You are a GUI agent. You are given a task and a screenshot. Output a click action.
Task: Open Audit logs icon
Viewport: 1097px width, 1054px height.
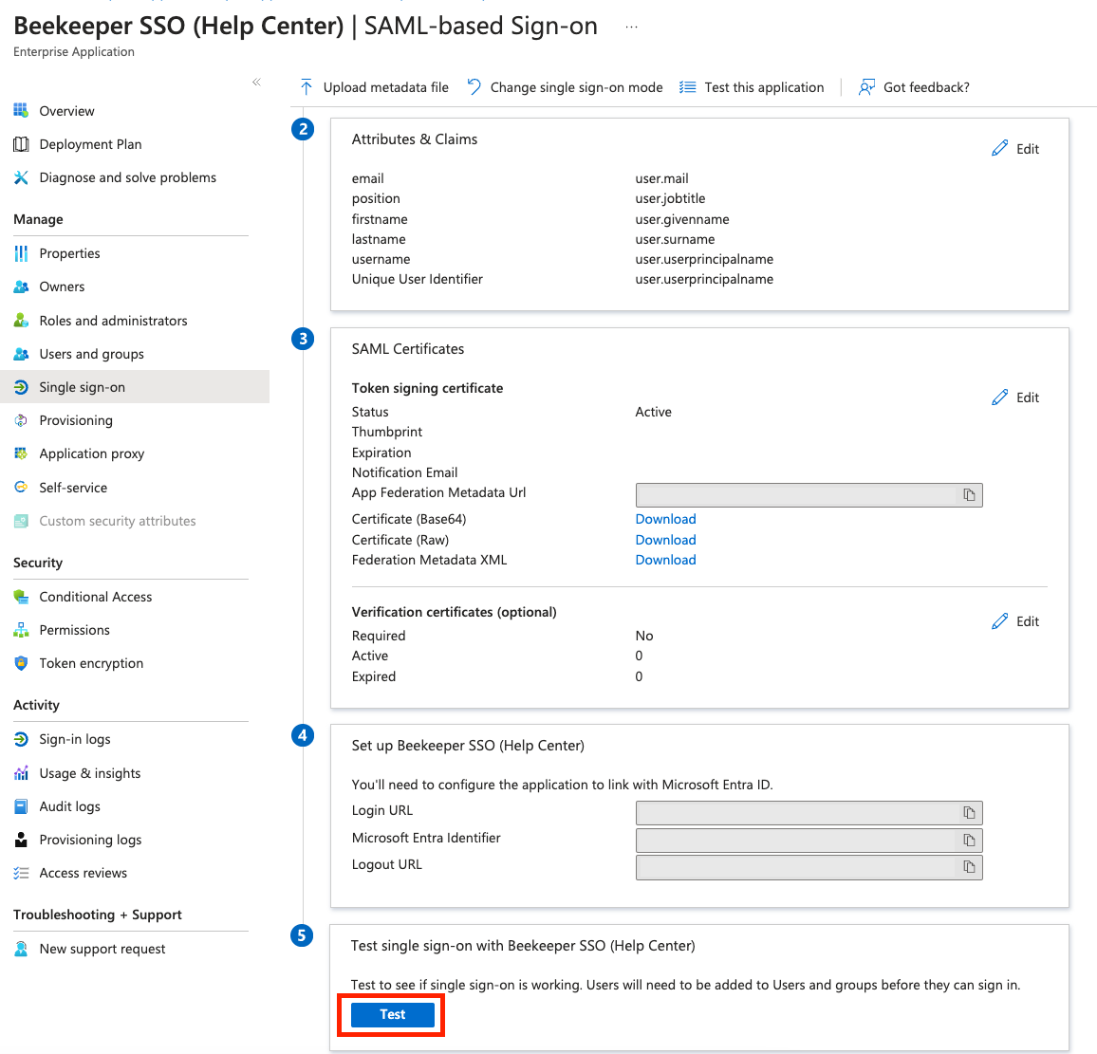click(21, 806)
